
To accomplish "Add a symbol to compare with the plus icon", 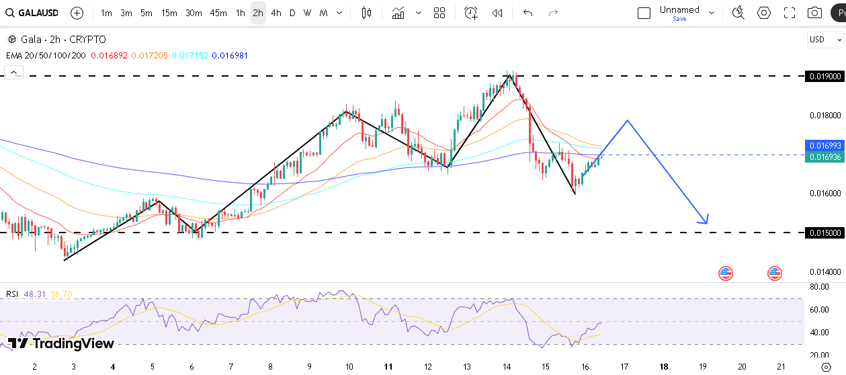I will (77, 13).
